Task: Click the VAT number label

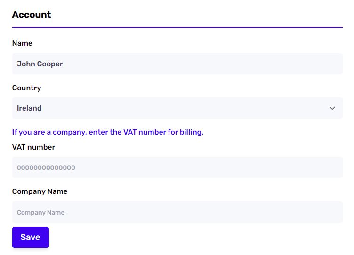Action: [x=33, y=147]
